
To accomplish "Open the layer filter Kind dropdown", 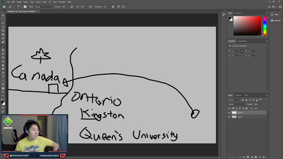I will click(x=234, y=100).
